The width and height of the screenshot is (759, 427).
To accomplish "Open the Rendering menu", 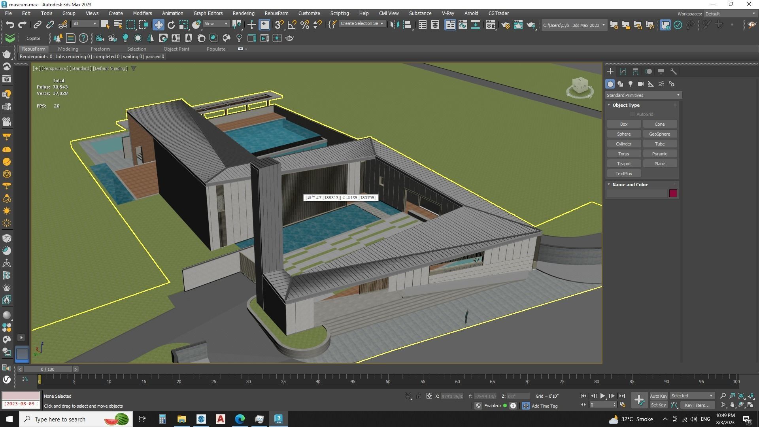I will click(x=244, y=13).
